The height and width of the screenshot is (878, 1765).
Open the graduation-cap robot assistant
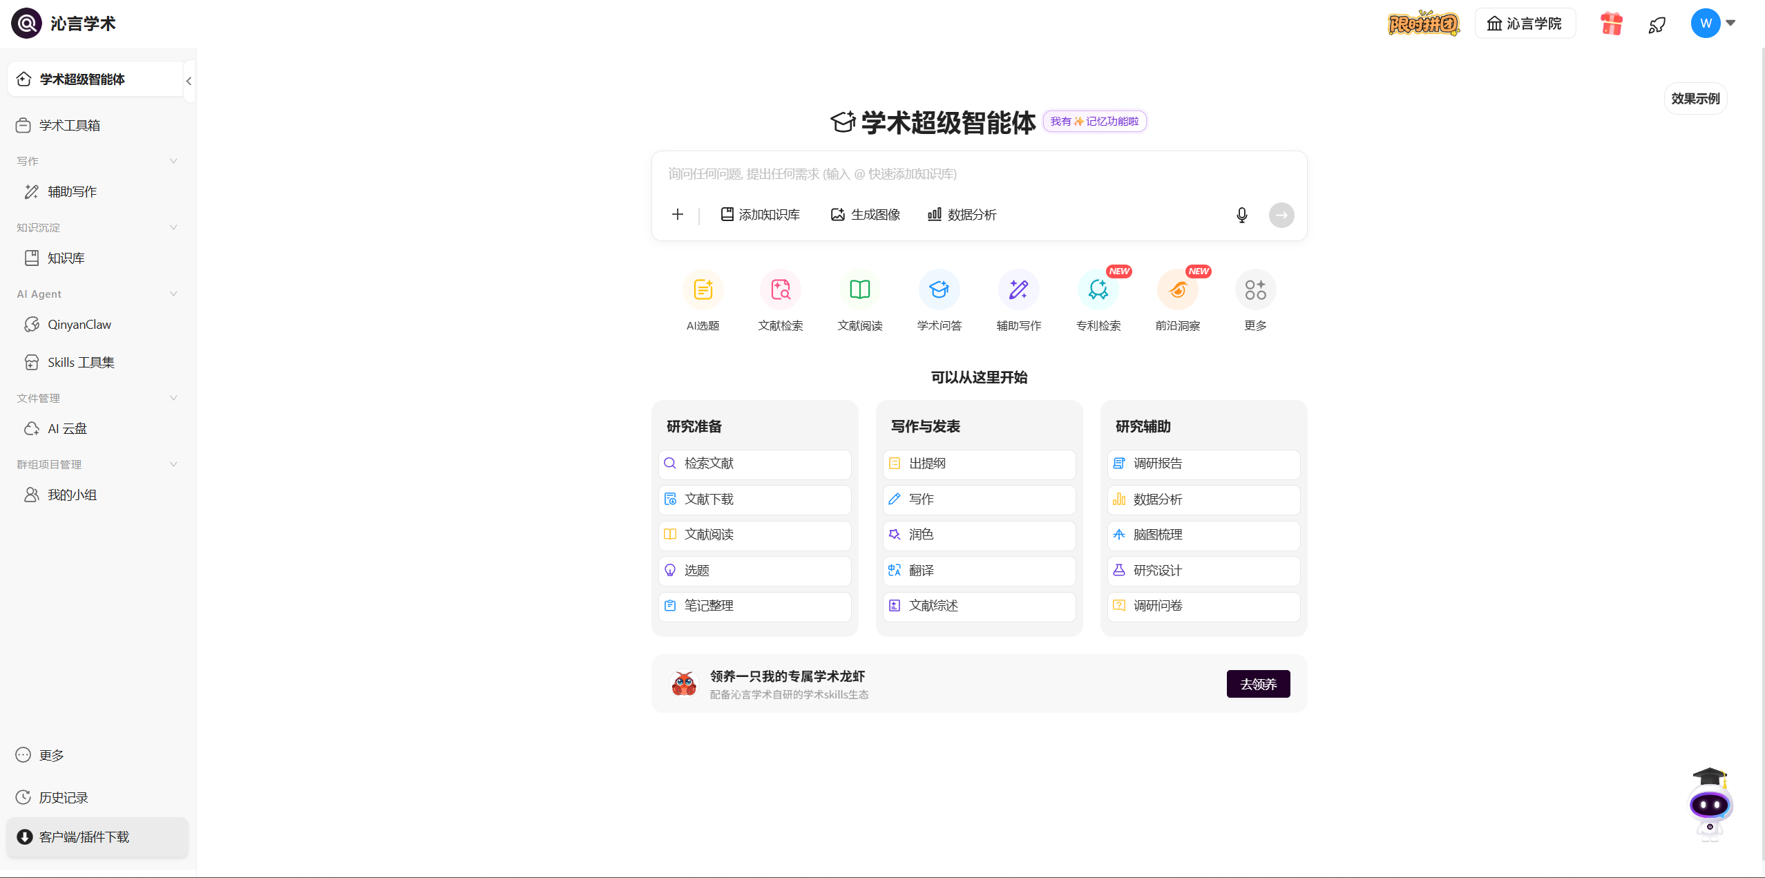click(x=1710, y=803)
